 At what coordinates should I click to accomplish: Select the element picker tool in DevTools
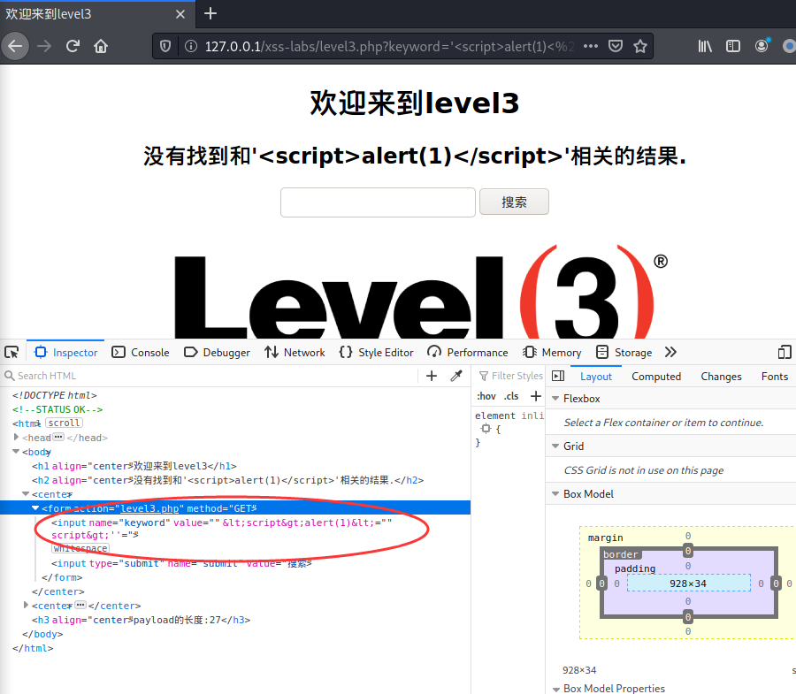[x=11, y=352]
